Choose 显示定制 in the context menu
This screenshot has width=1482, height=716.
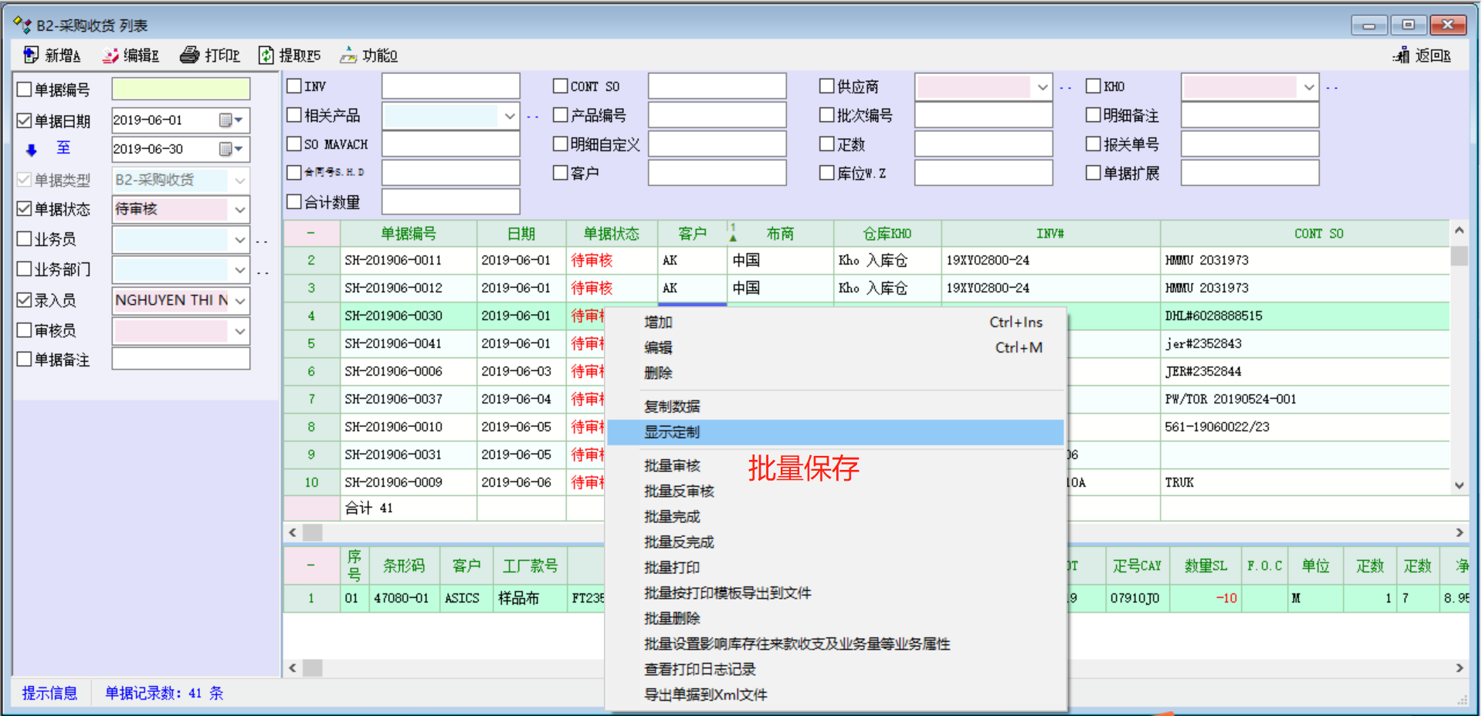[x=672, y=432]
